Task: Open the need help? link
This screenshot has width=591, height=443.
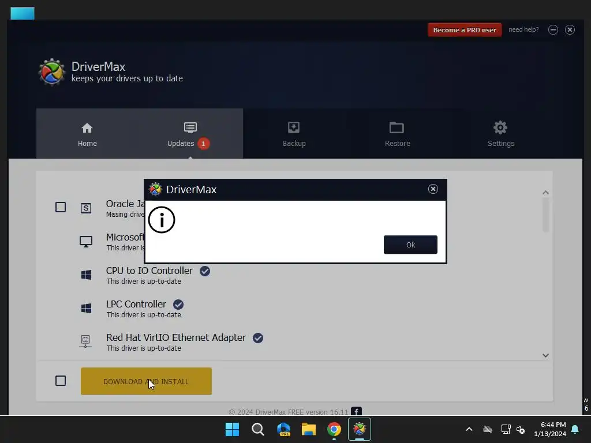Action: pos(523,29)
